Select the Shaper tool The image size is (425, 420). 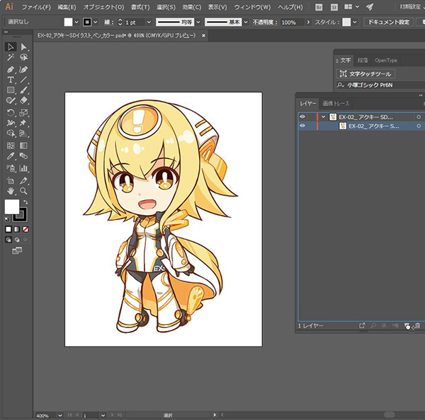[x=11, y=100]
